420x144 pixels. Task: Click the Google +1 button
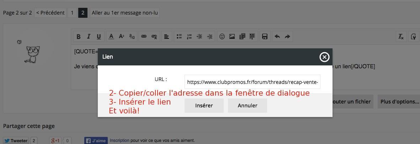(x=55, y=140)
